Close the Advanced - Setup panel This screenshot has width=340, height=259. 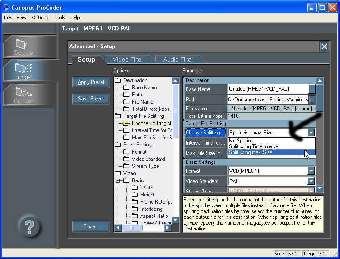coord(324,46)
